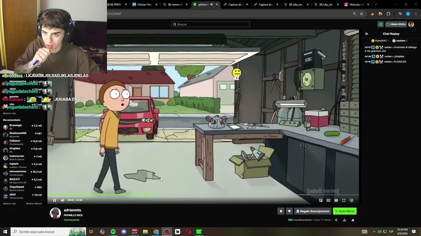Open the Windows notification center
The height and width of the screenshot is (236, 421).
pyautogui.click(x=414, y=232)
